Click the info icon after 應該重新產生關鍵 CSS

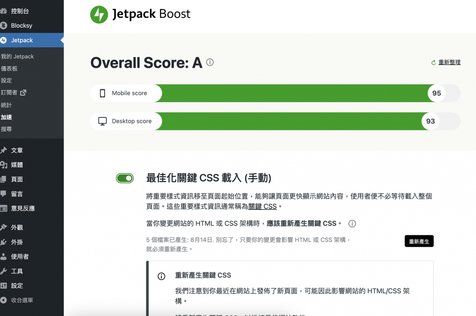(352, 224)
